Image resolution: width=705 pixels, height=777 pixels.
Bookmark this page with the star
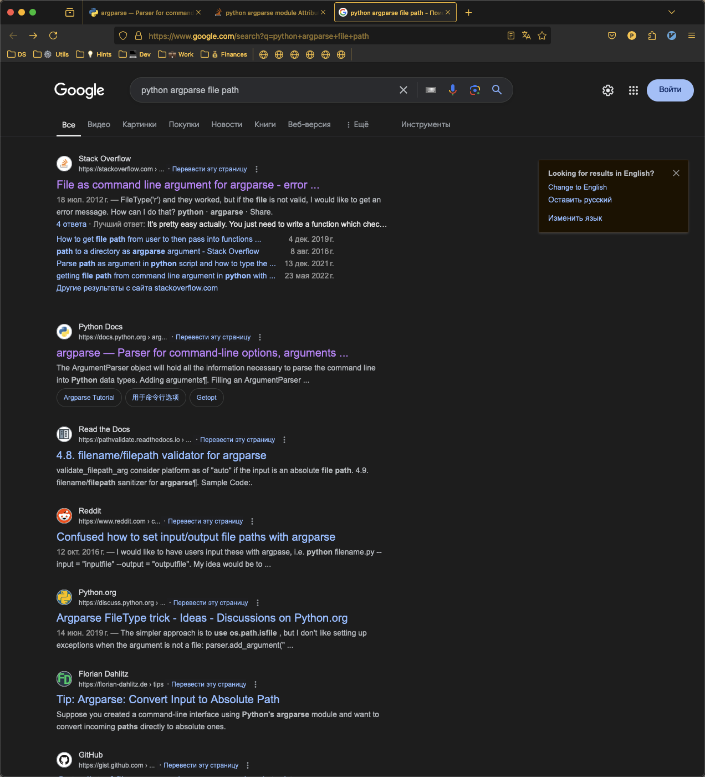point(542,35)
